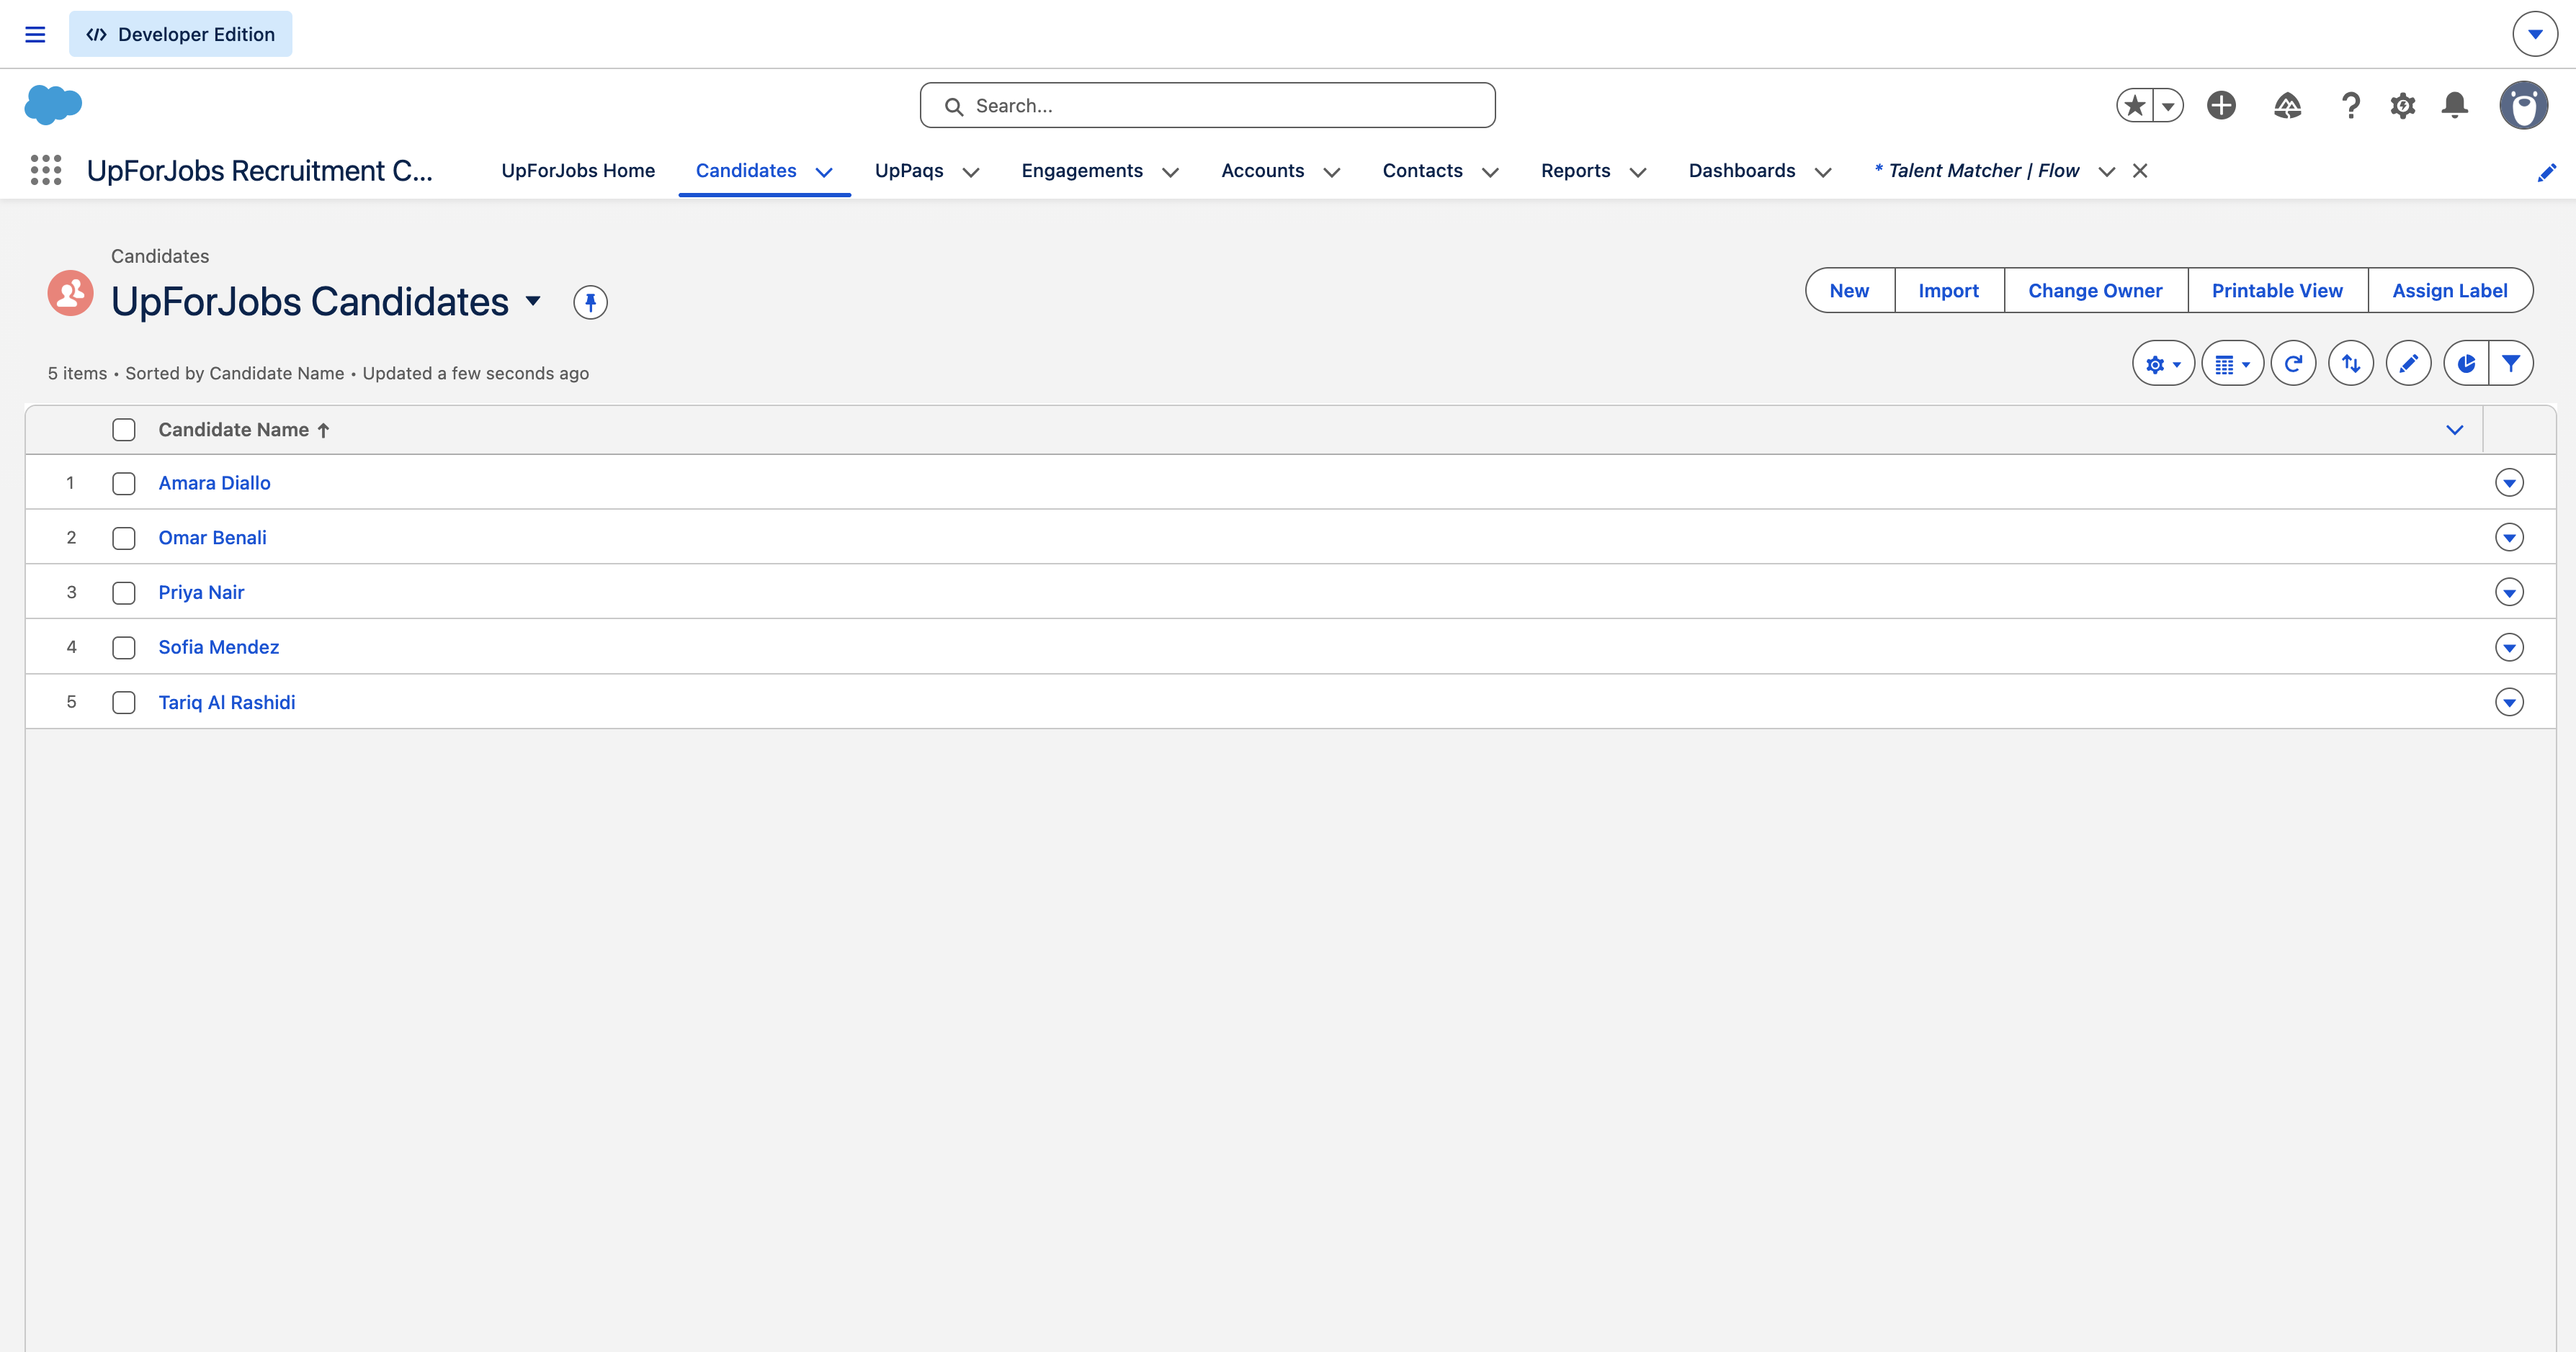Open the App Launcher grid icon
Image resolution: width=2576 pixels, height=1352 pixels.
[46, 170]
